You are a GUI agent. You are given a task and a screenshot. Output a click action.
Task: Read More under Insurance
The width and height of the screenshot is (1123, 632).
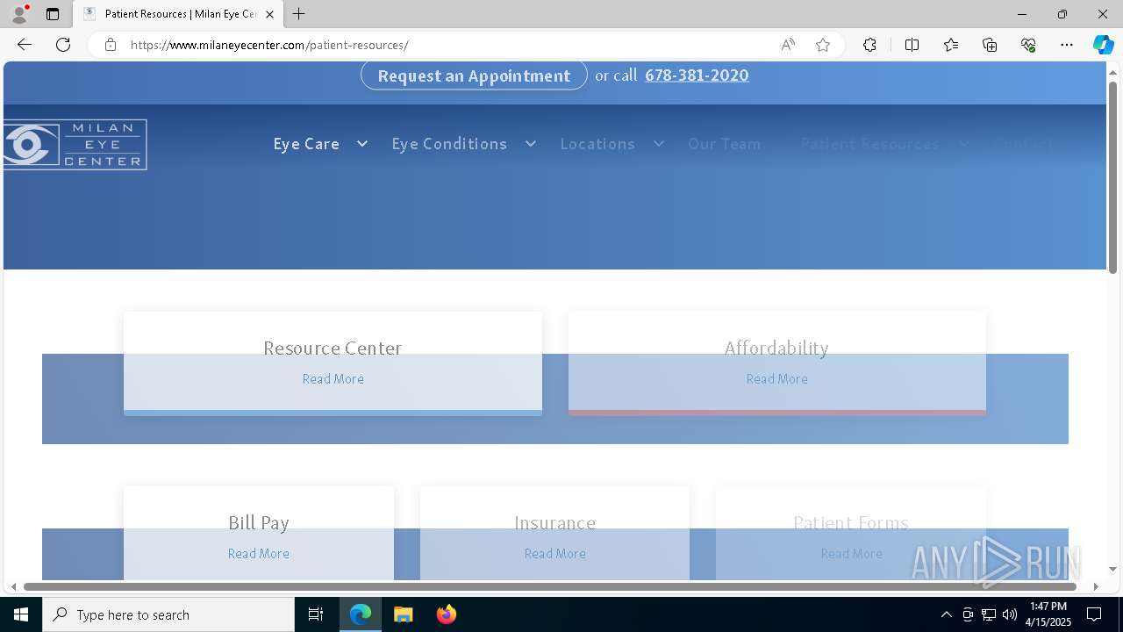(x=554, y=553)
